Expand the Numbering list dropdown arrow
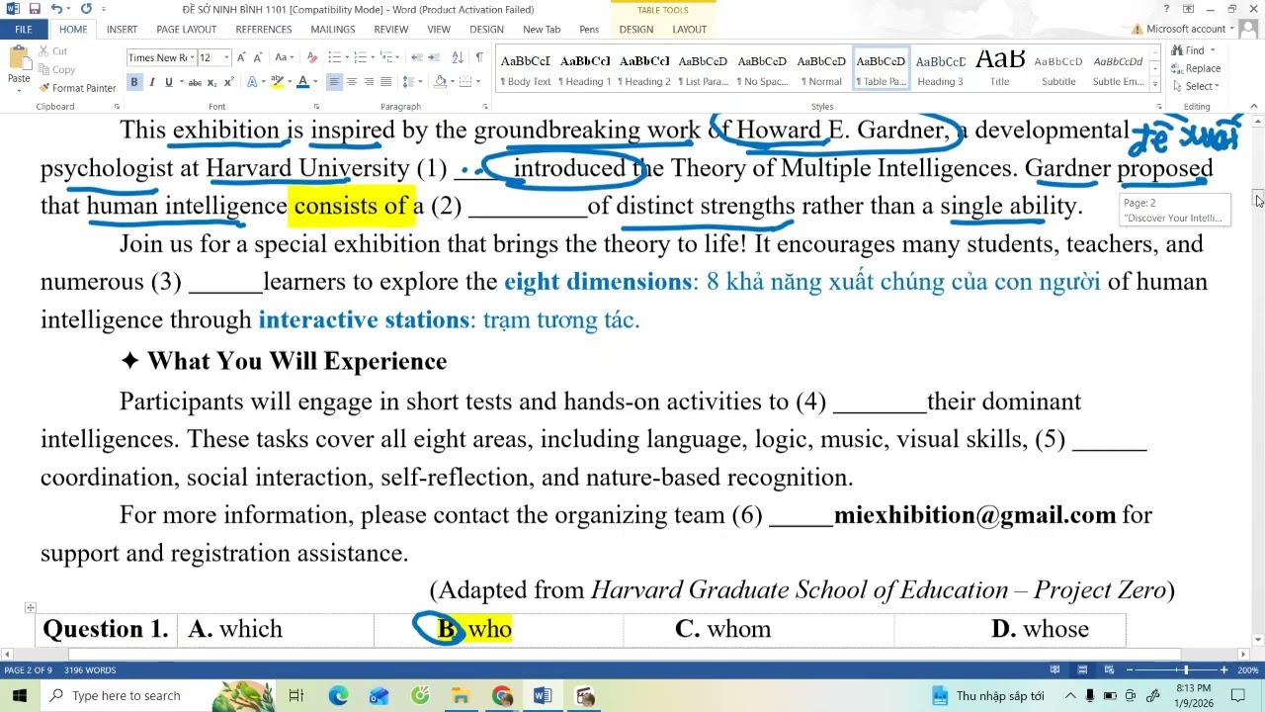Screen dimensions: 1265x712 pos(372,57)
